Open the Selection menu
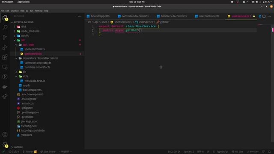 click(15, 11)
